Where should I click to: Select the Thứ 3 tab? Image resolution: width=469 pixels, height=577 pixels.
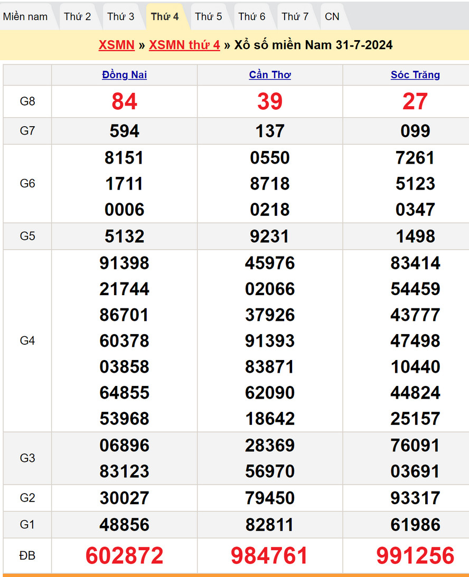(x=121, y=16)
